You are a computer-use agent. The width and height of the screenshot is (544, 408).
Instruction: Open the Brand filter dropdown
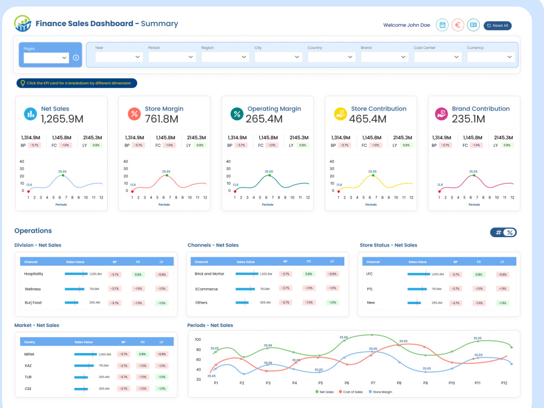coord(385,57)
